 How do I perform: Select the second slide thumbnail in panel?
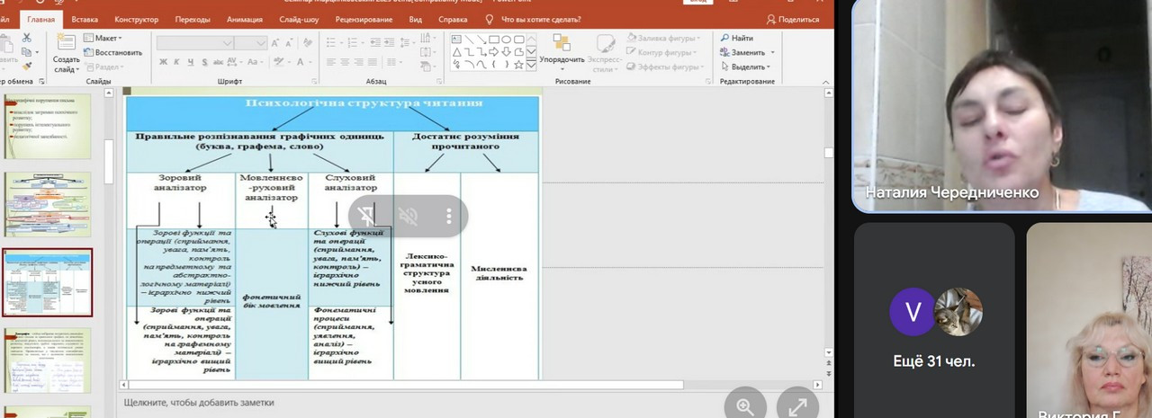48,205
